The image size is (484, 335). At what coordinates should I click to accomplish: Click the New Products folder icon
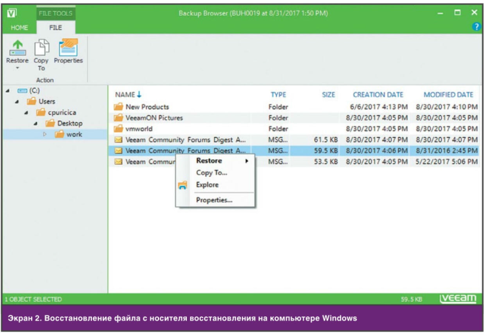tap(118, 107)
